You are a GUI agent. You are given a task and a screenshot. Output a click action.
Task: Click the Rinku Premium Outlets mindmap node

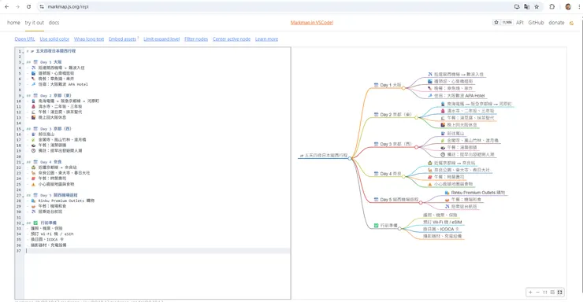[x=475, y=193]
